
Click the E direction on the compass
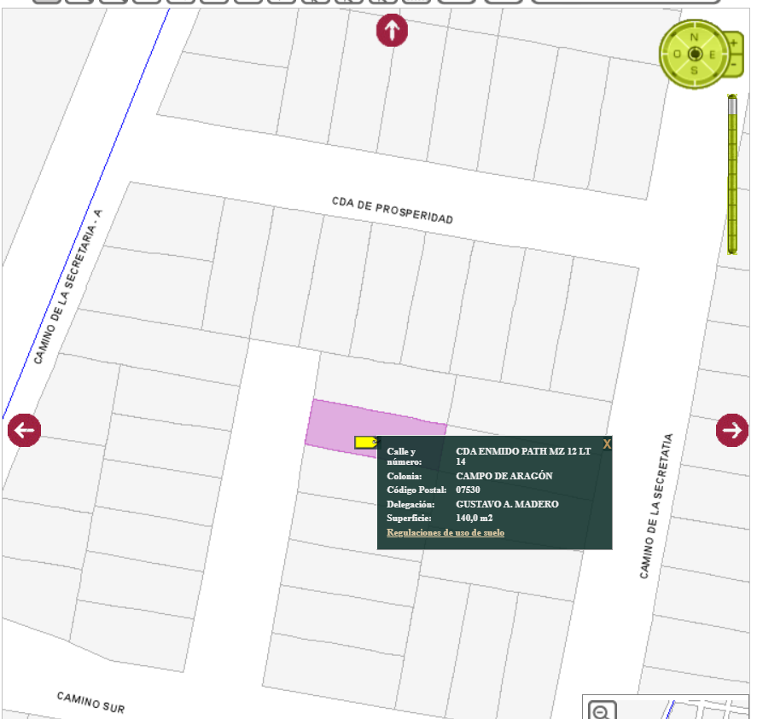coord(712,55)
